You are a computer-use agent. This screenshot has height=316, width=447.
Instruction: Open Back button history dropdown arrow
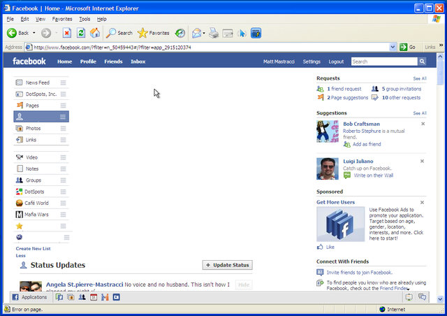coord(34,33)
